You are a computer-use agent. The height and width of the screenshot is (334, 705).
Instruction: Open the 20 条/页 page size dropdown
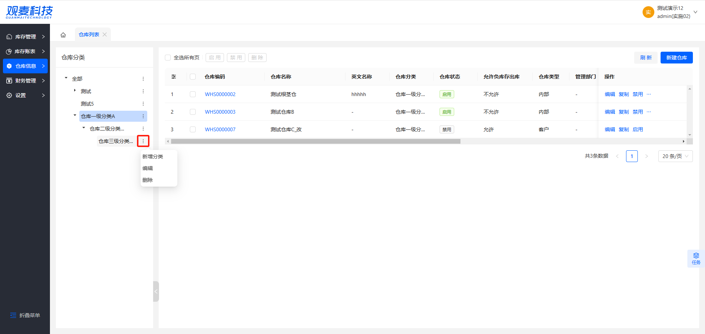tap(675, 156)
